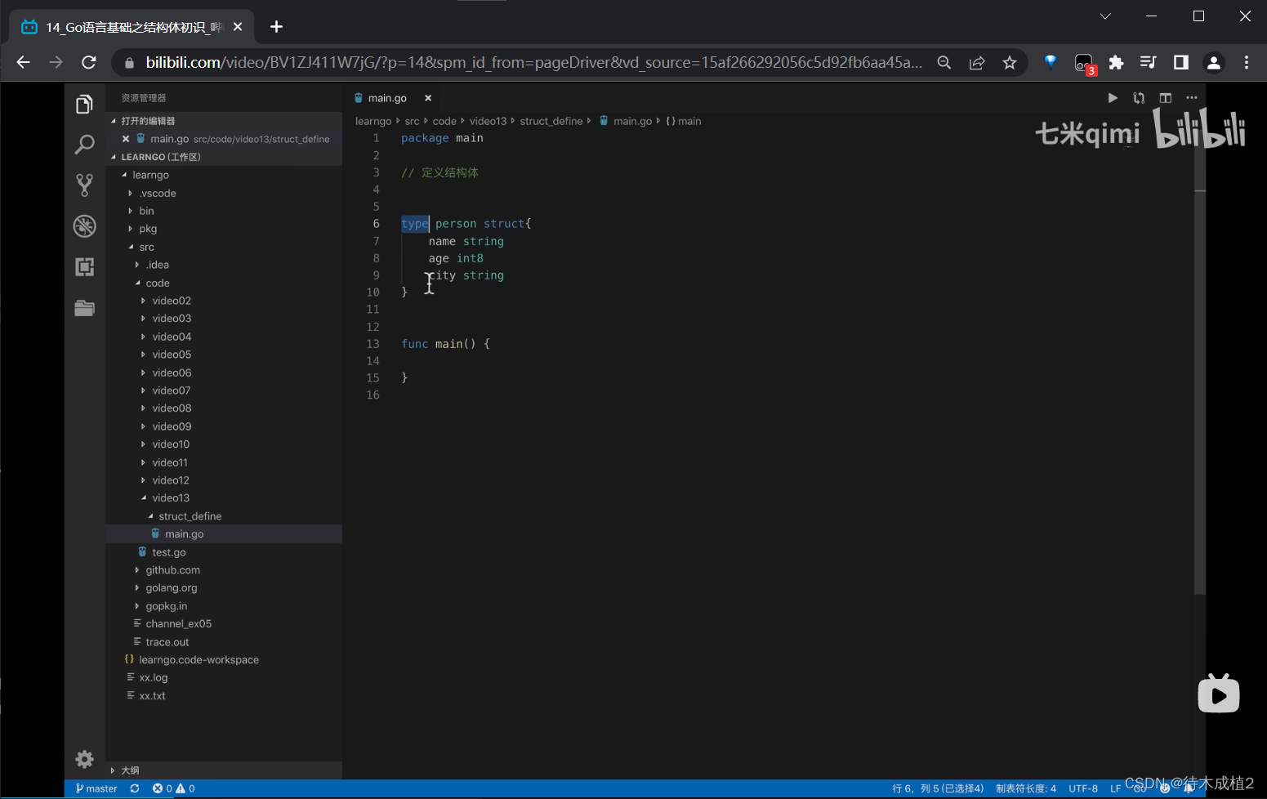The height and width of the screenshot is (799, 1267).
Task: Click src in the breadcrumb
Action: [x=412, y=121]
